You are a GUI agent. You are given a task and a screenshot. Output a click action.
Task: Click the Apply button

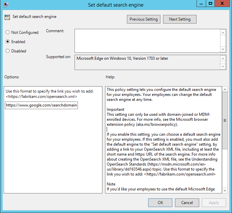coord(214,203)
